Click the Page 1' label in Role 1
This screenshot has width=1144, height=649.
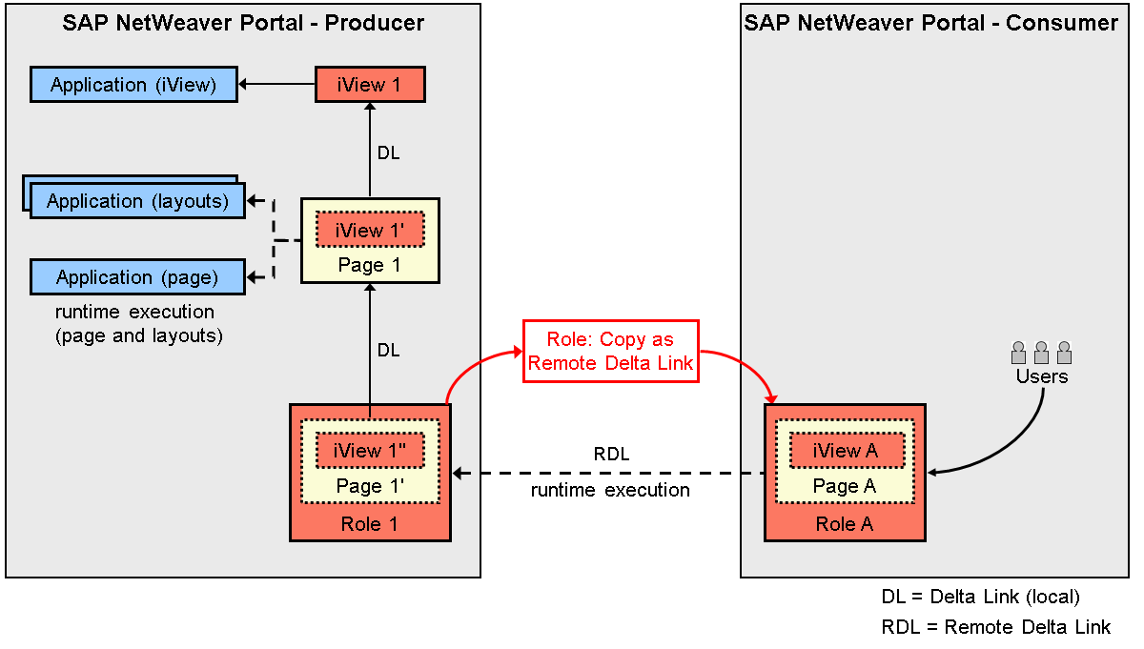click(x=370, y=486)
